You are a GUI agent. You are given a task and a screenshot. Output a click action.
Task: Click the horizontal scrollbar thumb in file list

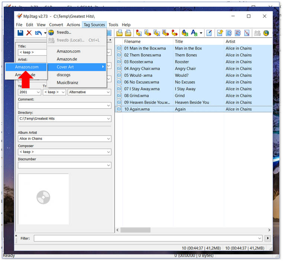click(135, 230)
